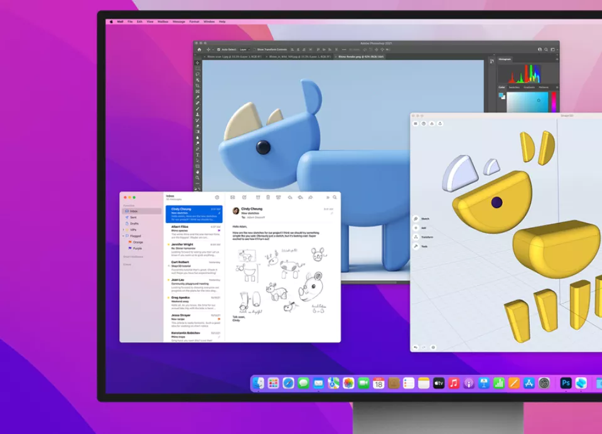Open Shapr3D items list icon

(x=416, y=124)
